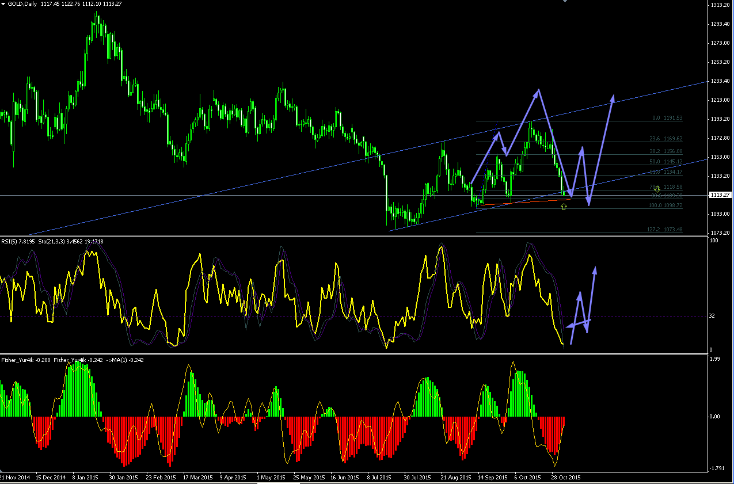Image resolution: width=734 pixels, height=484 pixels.
Task: Click the 28 Oct 2015 date on time axis
Action: 566,478
